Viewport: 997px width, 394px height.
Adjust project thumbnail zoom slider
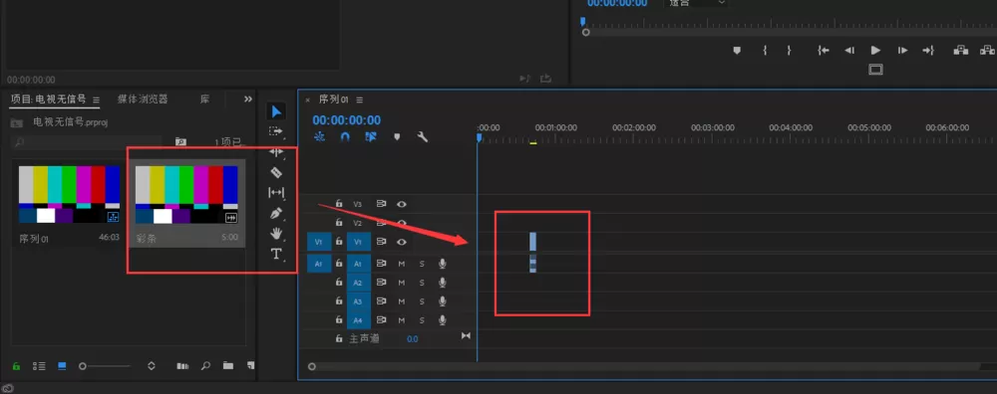click(x=105, y=366)
